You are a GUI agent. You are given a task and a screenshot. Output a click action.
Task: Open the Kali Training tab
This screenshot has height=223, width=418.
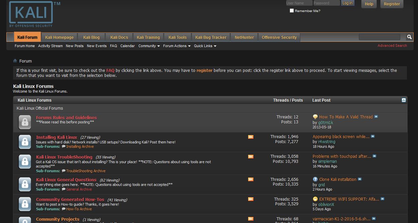148,37
